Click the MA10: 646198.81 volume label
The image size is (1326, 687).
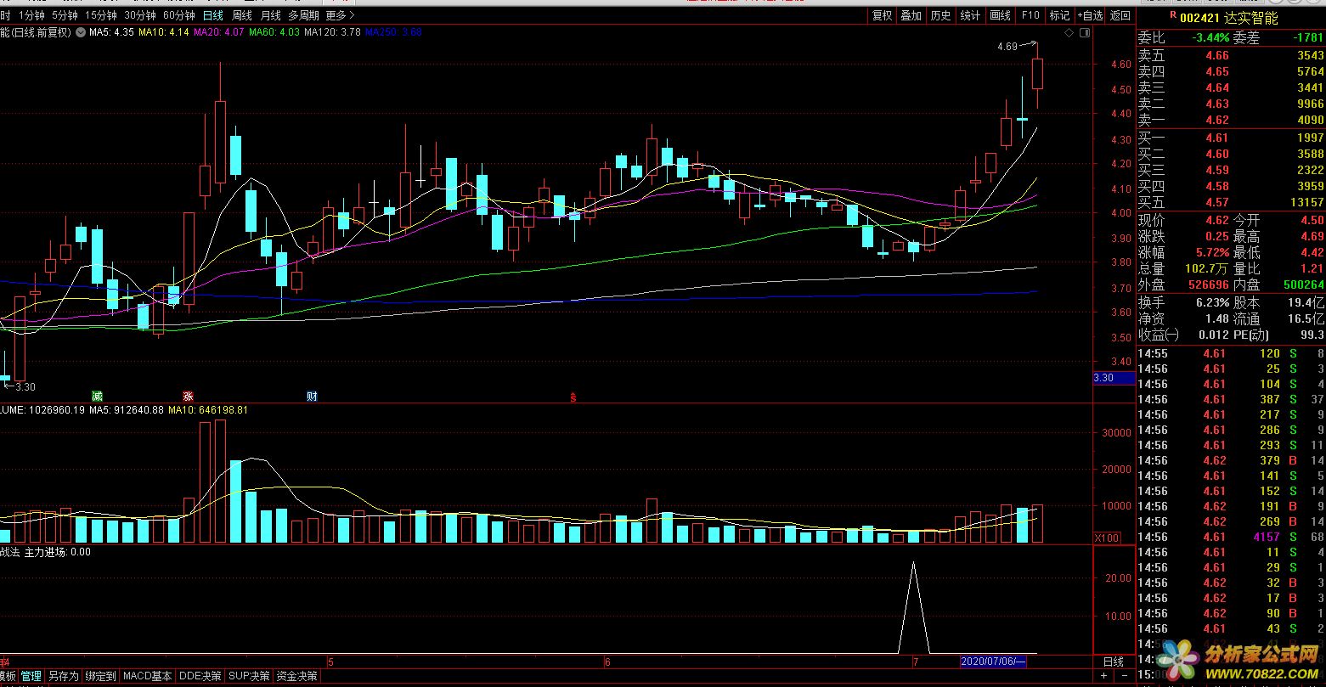[208, 410]
